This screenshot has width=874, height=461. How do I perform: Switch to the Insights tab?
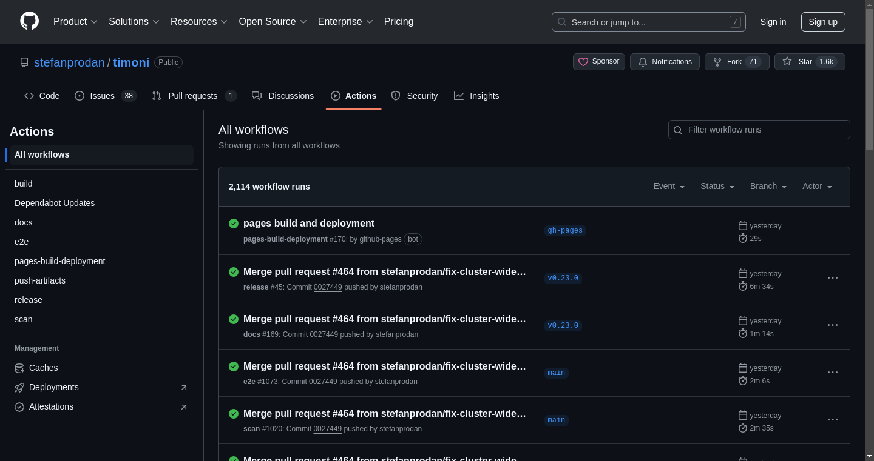point(476,96)
